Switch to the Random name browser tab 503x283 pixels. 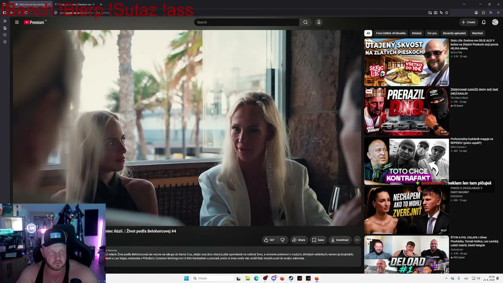coord(75,4)
